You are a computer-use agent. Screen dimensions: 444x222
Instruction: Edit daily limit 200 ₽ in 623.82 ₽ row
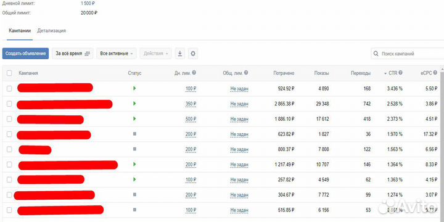click(x=191, y=134)
